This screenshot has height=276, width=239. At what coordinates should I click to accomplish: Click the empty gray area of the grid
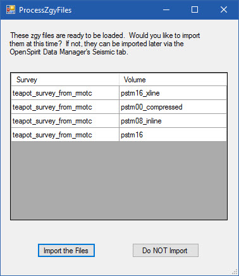[x=119, y=180]
